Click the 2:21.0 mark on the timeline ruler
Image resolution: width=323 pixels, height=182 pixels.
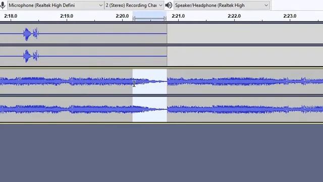click(x=178, y=16)
